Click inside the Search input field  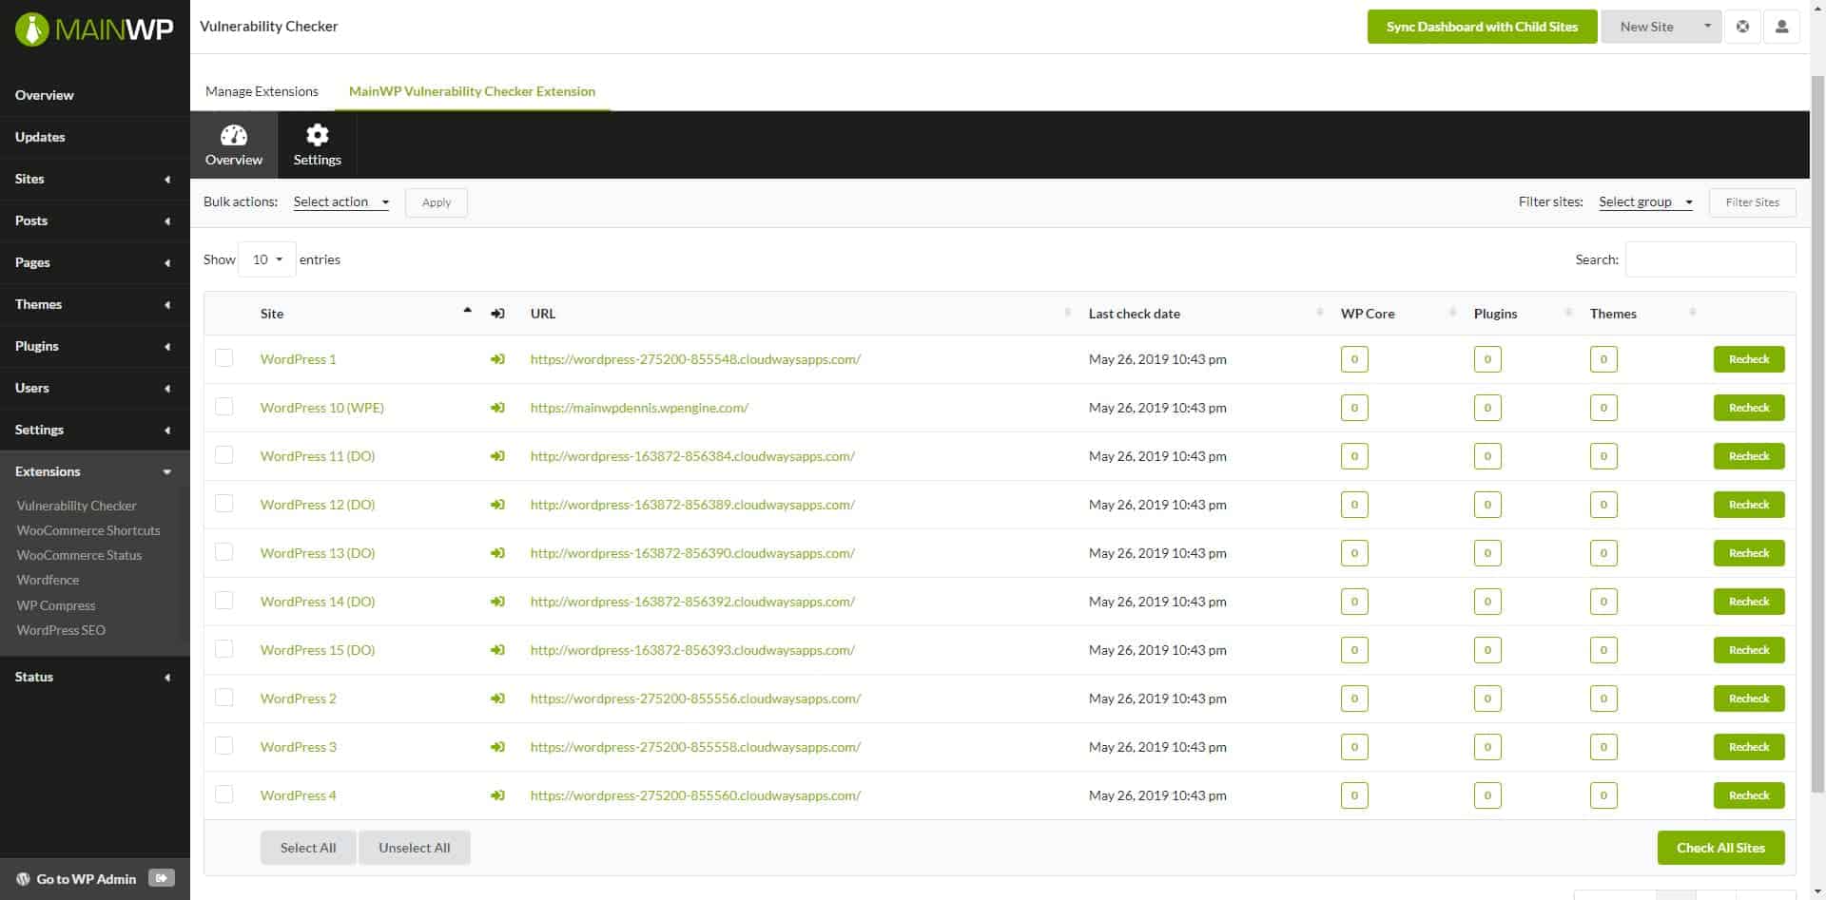click(1709, 259)
